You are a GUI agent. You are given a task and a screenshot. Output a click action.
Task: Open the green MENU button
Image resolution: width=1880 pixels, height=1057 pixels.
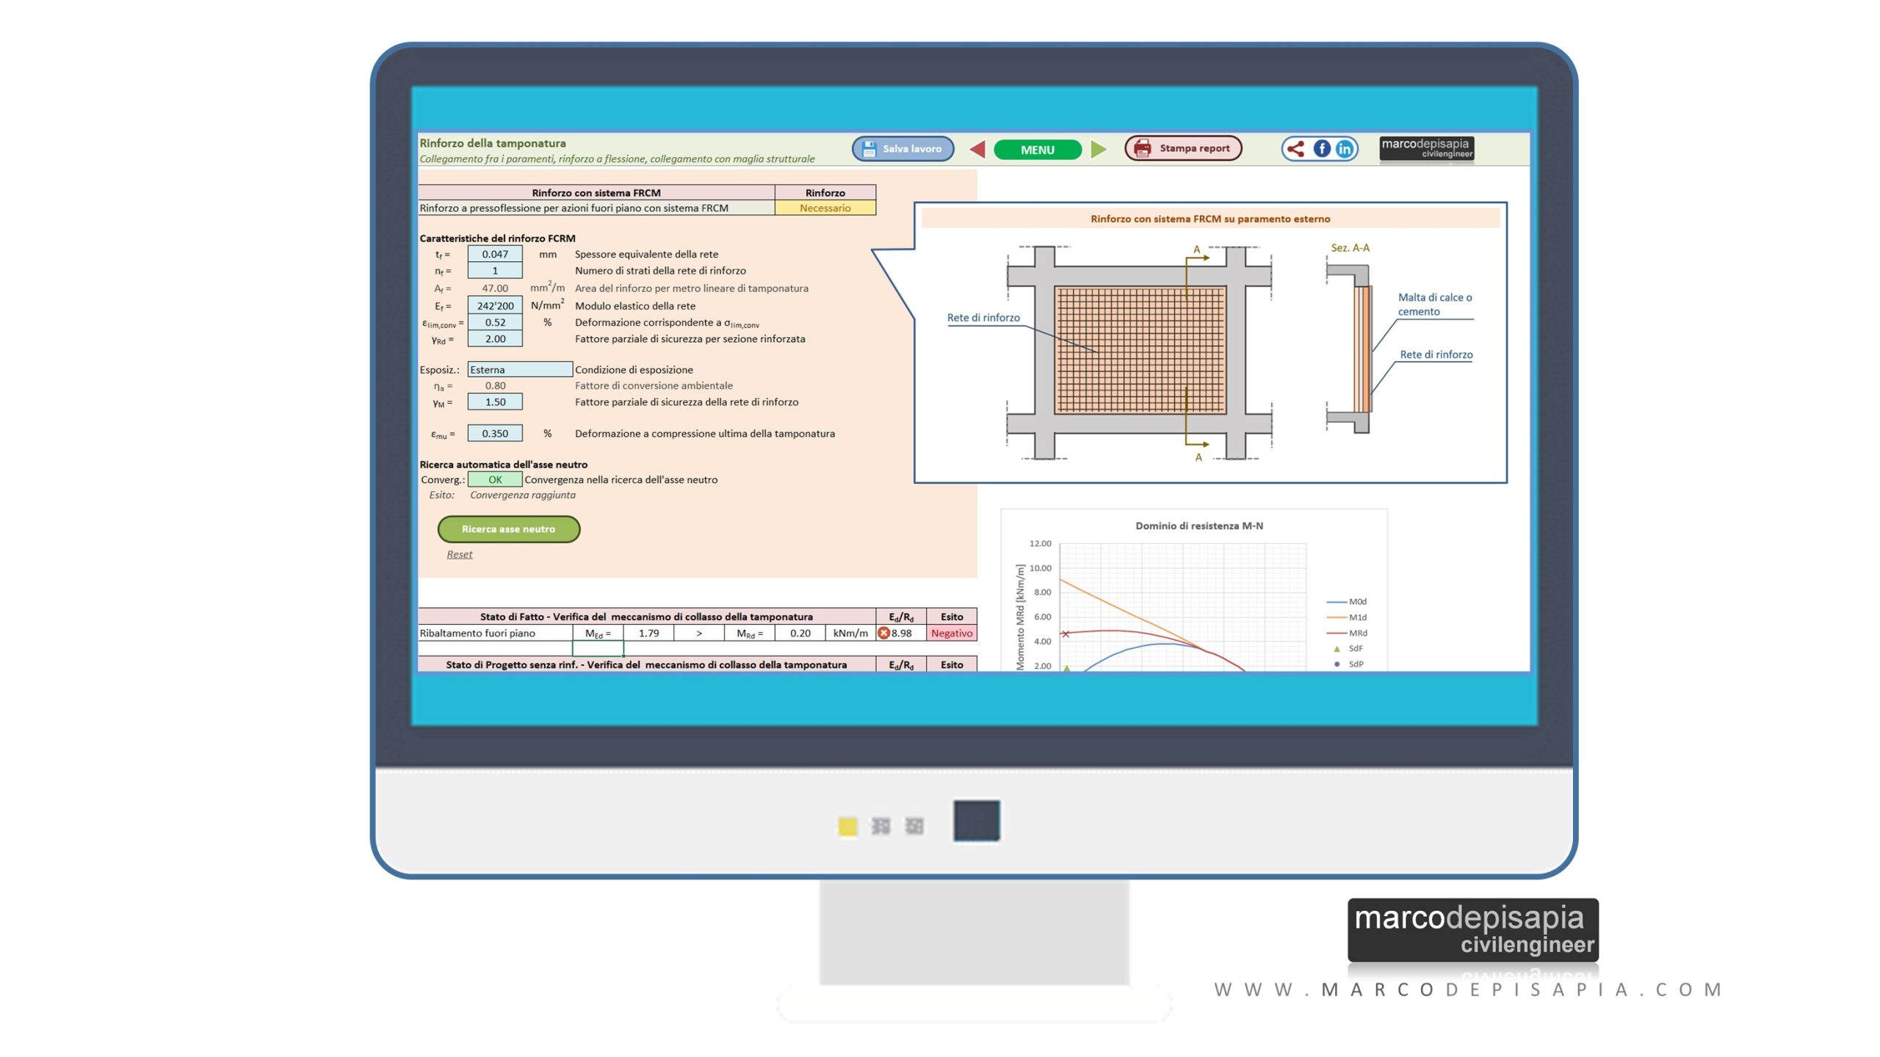(1037, 150)
